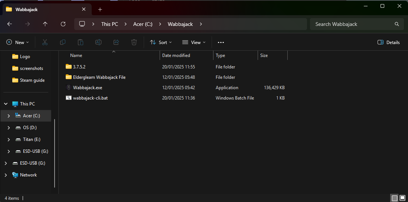408x202 pixels.
Task: Open the New dropdown menu
Action: (17, 42)
